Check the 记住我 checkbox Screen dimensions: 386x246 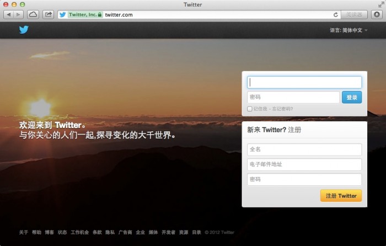[x=250, y=109]
